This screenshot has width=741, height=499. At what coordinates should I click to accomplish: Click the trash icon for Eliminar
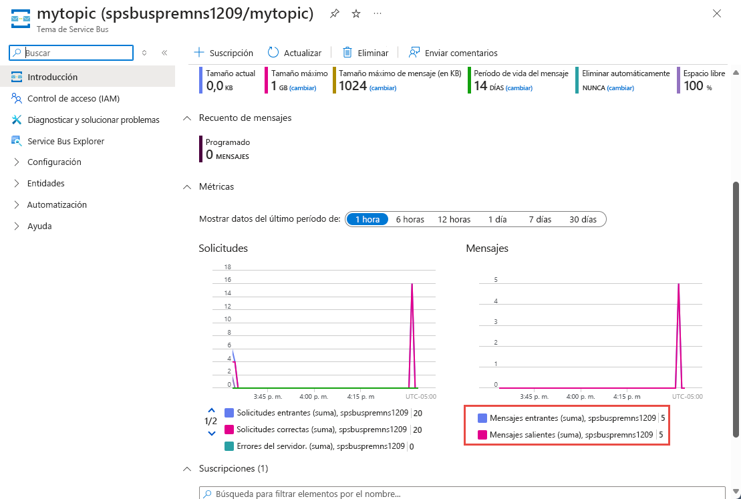coord(347,53)
